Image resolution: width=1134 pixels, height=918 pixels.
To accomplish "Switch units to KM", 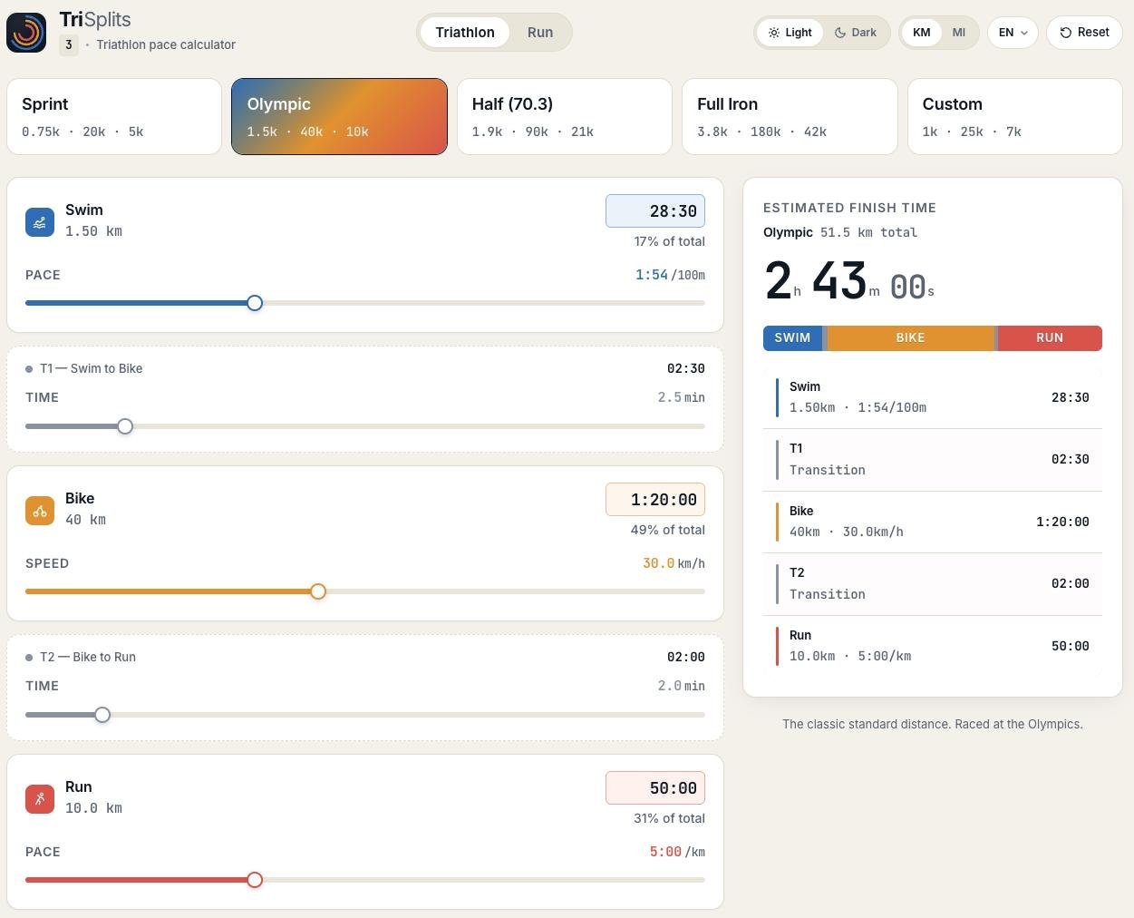I will coord(922,33).
